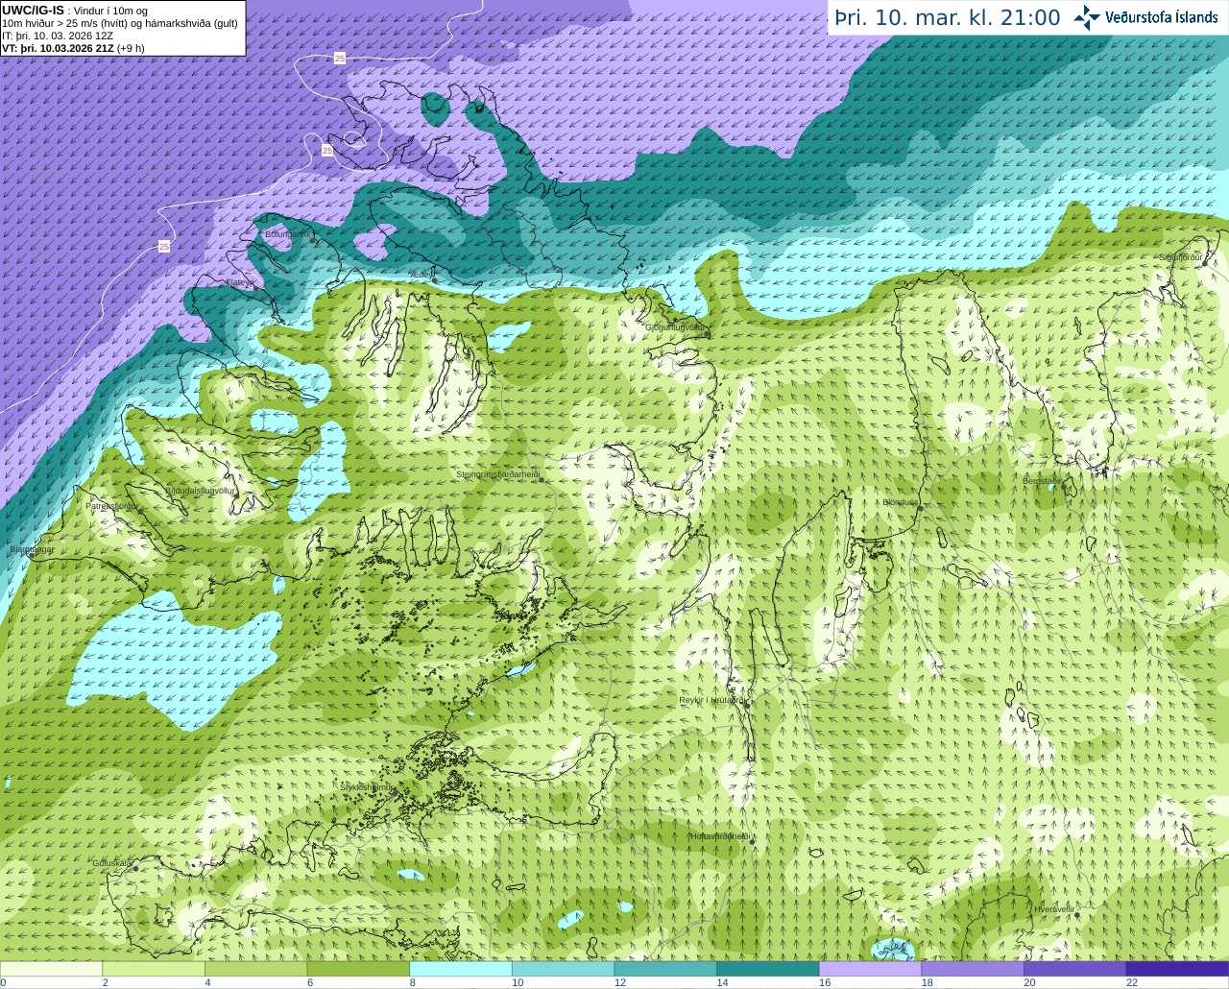1229x989 pixels.
Task: Click the UWC/IG-IS model title
Action: 34,10
